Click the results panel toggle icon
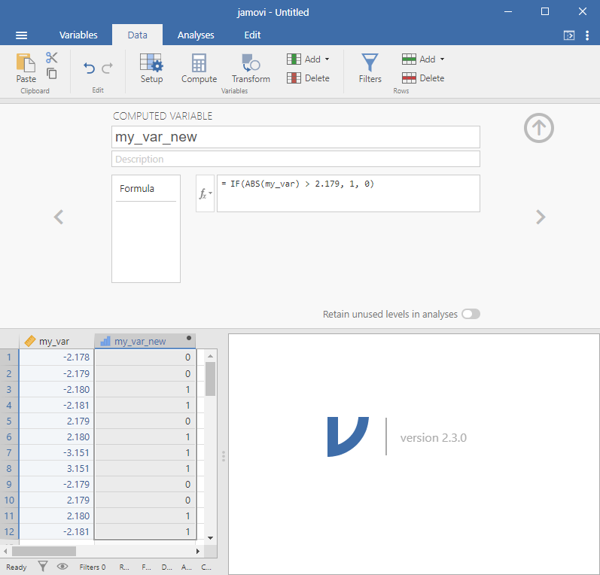The height and width of the screenshot is (575, 600). 569,35
